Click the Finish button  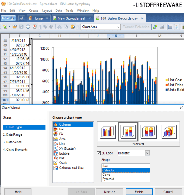point(139,192)
